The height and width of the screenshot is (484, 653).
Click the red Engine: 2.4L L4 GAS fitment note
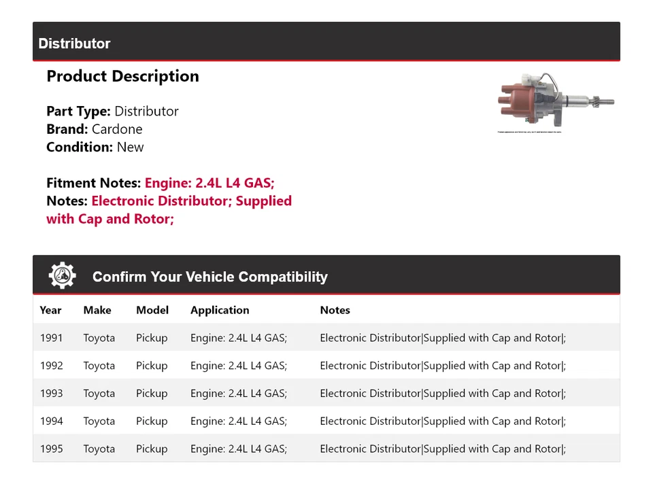[x=210, y=183]
